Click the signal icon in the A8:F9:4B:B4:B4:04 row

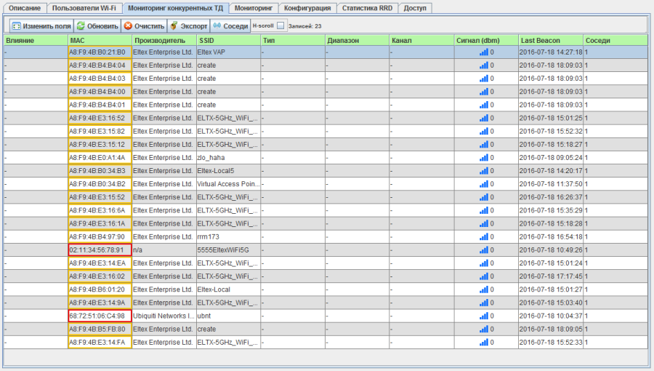click(x=483, y=65)
